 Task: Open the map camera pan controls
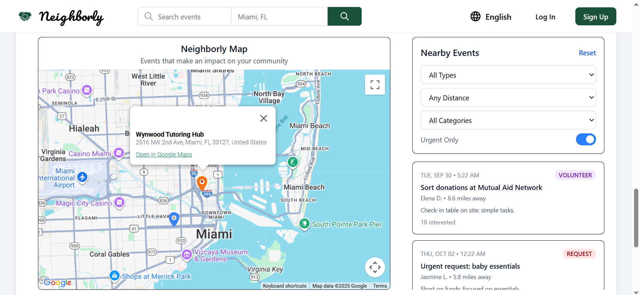tap(375, 267)
